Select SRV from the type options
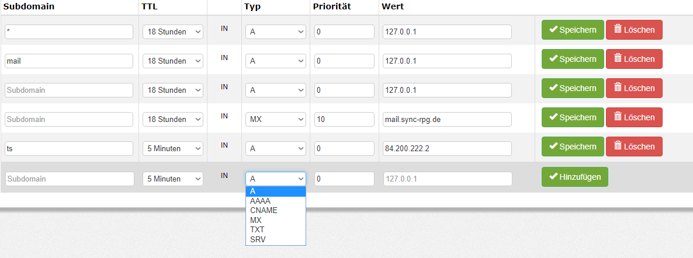This screenshot has width=693, height=258. [257, 239]
